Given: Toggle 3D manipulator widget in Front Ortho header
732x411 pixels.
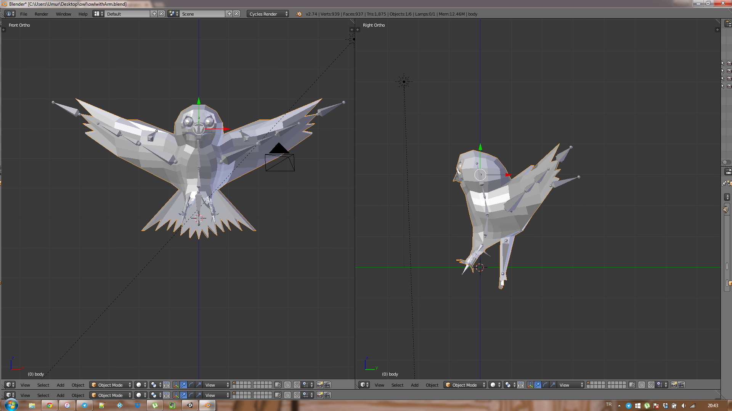Looking at the screenshot, I should click(x=176, y=385).
